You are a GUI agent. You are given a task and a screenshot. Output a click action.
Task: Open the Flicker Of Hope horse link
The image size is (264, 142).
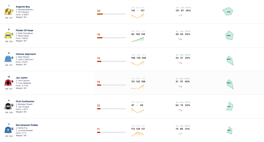point(24,30)
